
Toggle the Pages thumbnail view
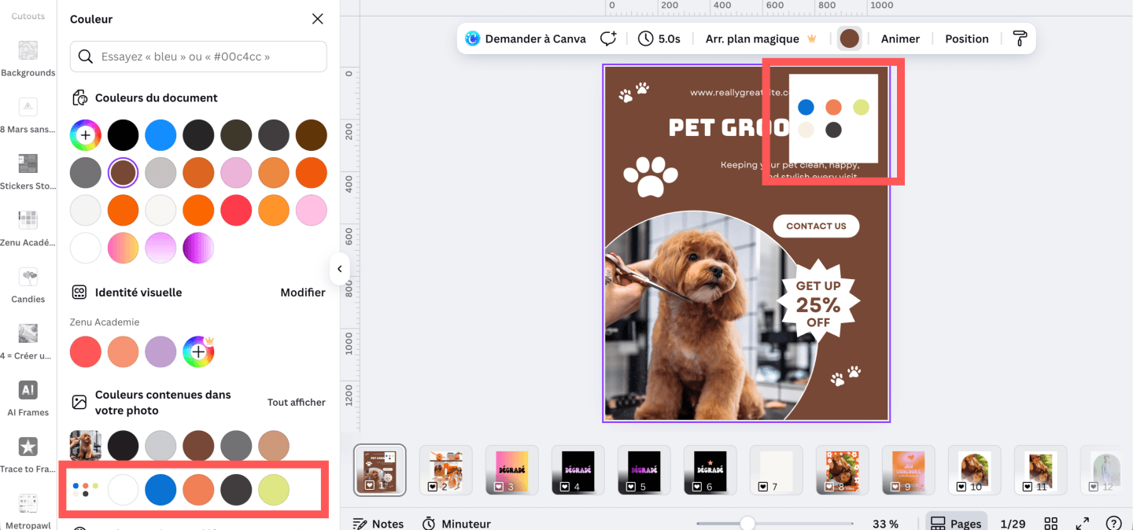957,524
